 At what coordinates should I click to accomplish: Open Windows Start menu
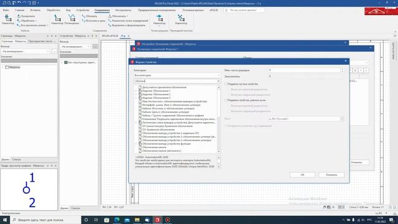[x=5, y=220]
